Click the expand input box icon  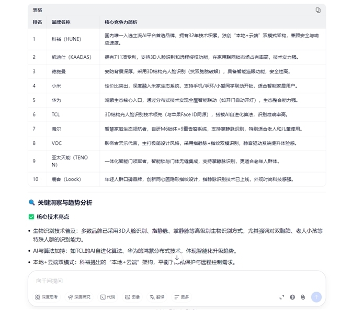[282, 297]
